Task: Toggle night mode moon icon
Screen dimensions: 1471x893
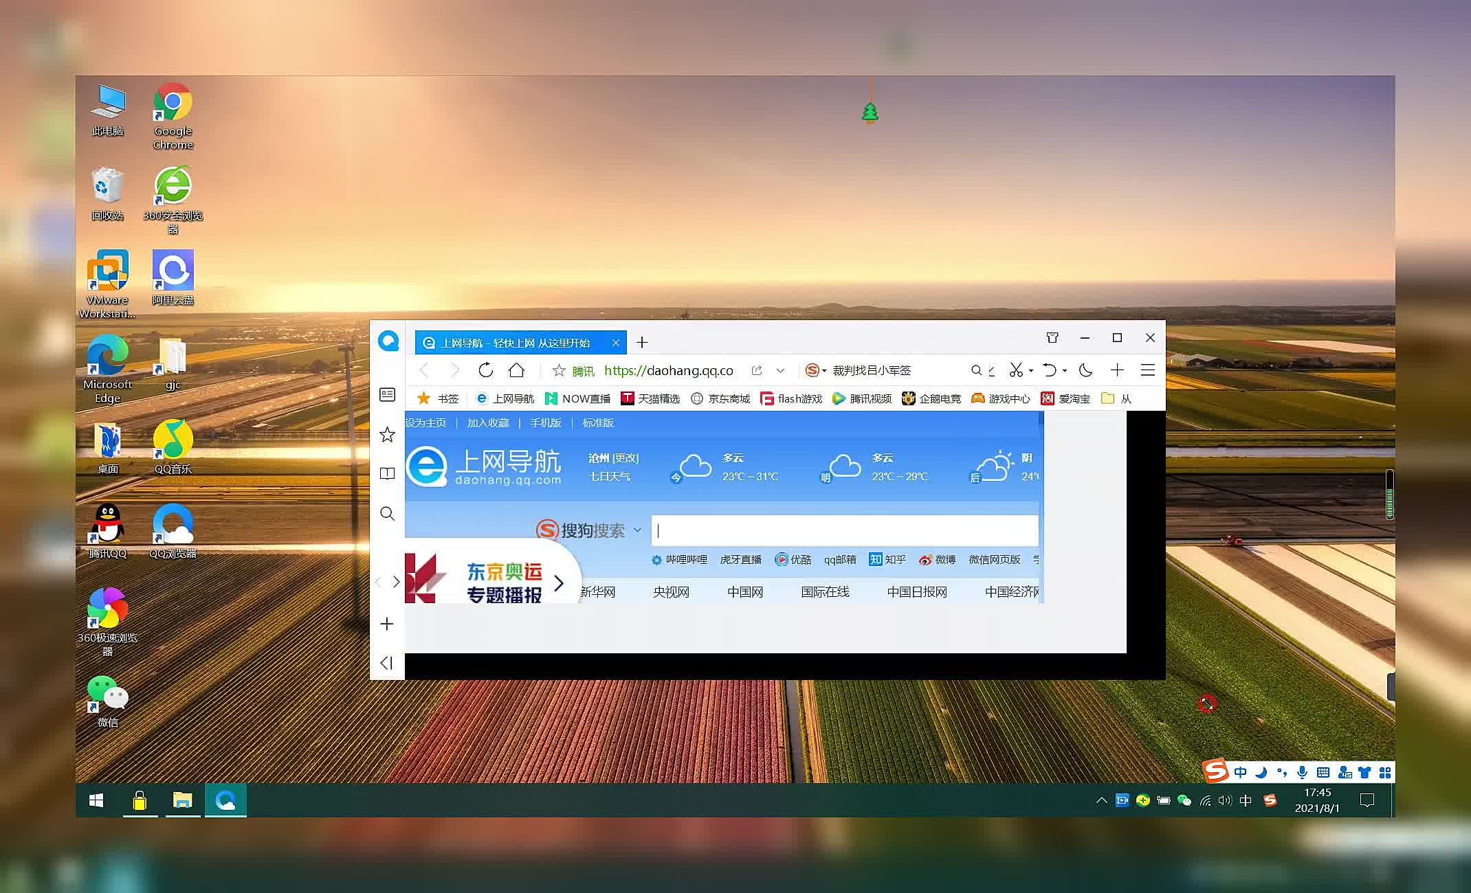Action: click(1085, 370)
